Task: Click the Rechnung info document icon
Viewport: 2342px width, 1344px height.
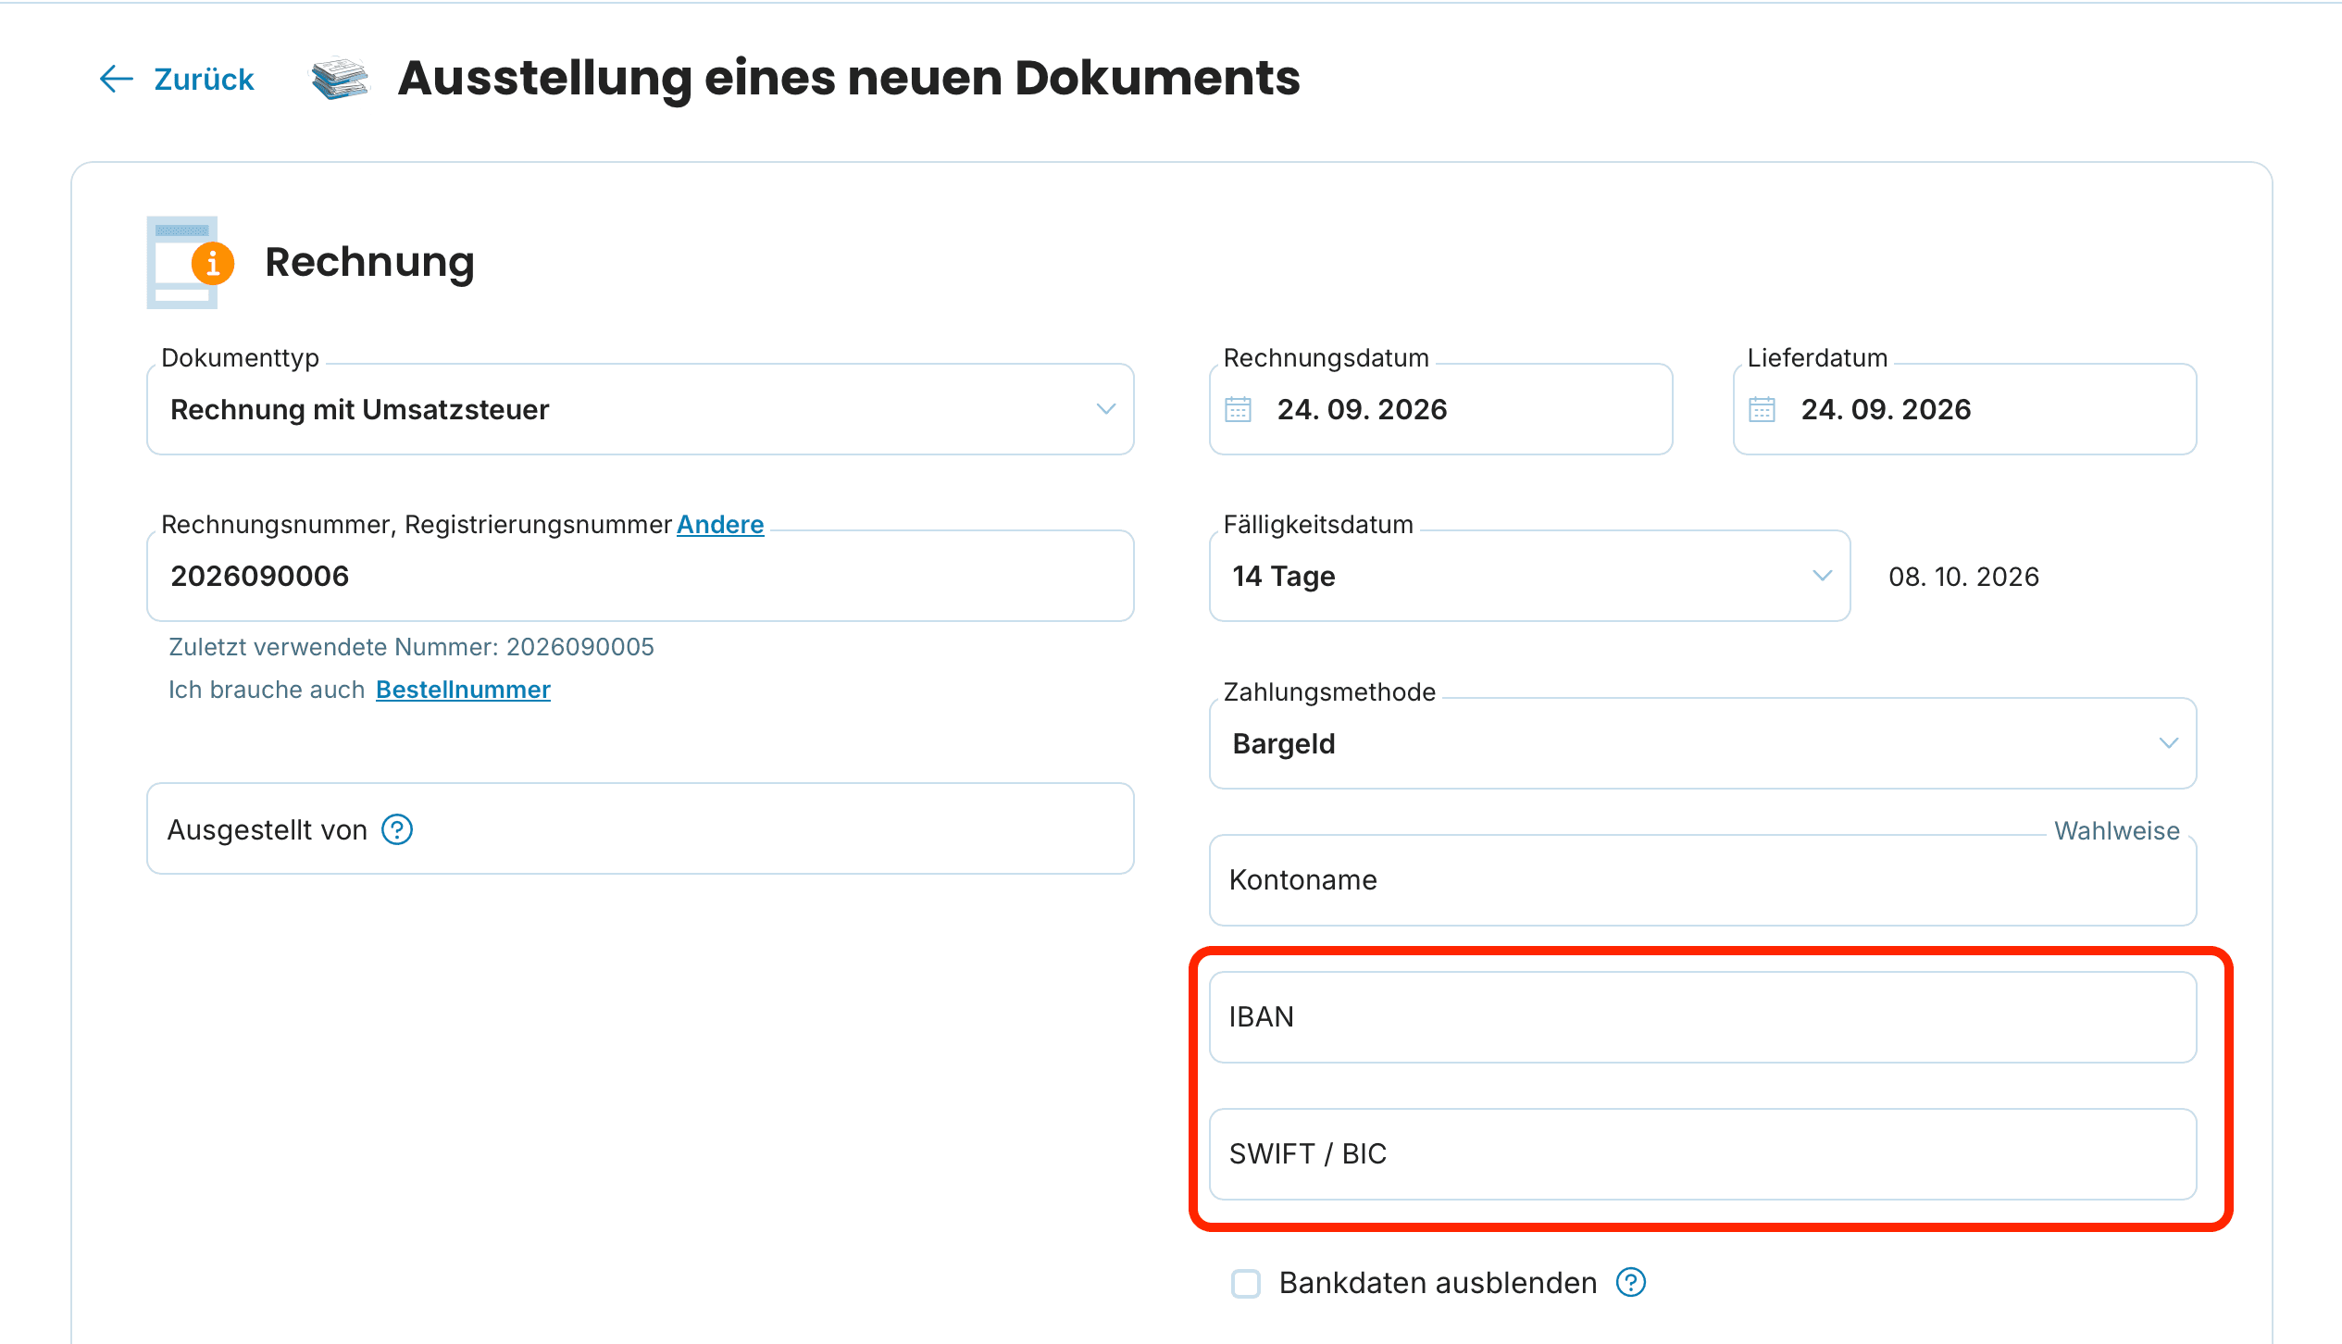Action: [190, 263]
